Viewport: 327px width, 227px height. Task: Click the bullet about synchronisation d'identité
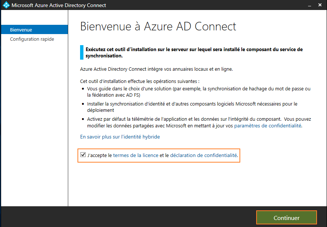192,107
